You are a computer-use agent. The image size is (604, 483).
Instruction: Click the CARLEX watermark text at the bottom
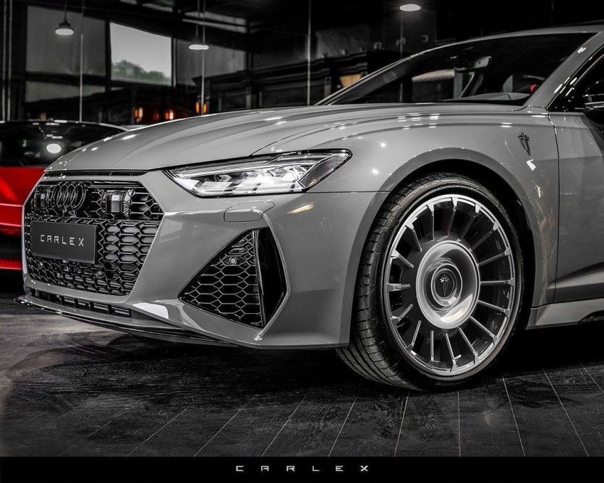tap(302, 469)
